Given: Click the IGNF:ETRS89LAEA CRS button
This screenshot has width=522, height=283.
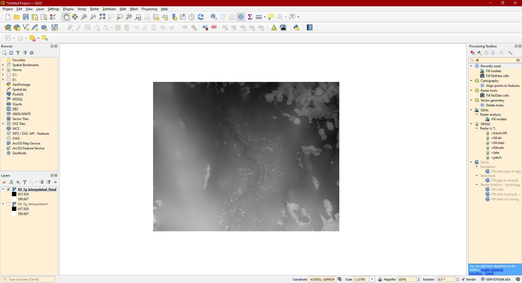Looking at the screenshot, I should pyautogui.click(x=496, y=279).
